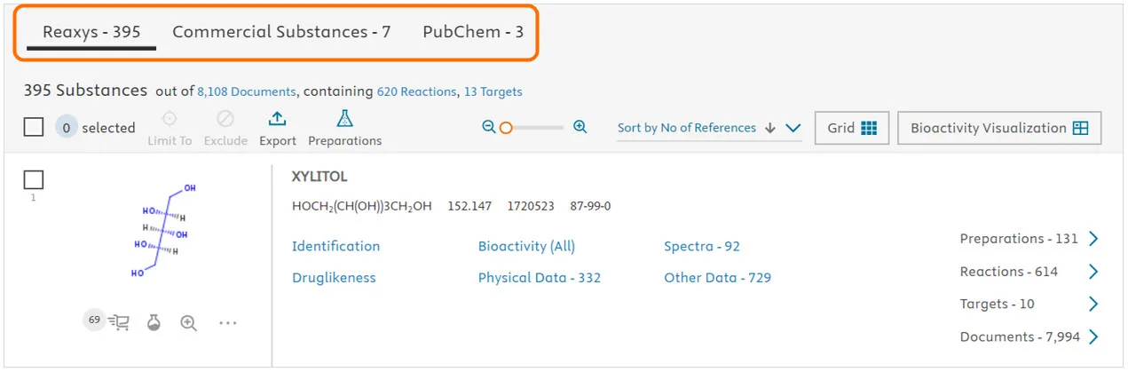The width and height of the screenshot is (1128, 372).
Task: Click the zoom in magnifier icon
Action: click(x=580, y=127)
